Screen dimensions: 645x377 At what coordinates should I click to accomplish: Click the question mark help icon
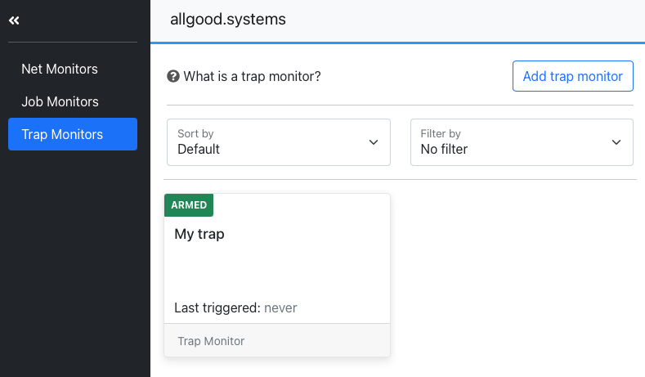click(173, 76)
